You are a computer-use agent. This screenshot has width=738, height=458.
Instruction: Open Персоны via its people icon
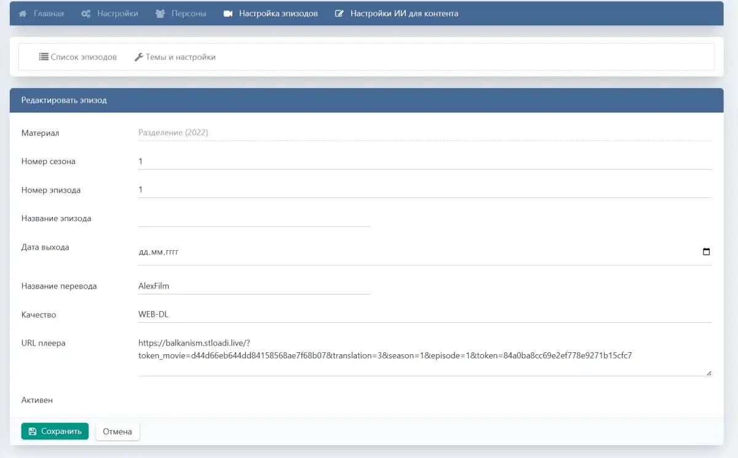point(160,14)
